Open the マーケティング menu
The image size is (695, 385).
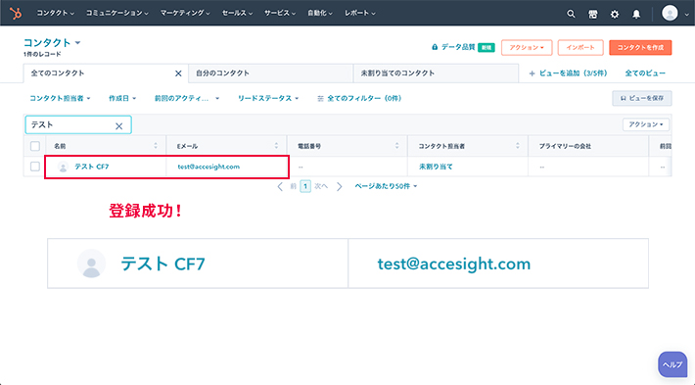(x=184, y=14)
